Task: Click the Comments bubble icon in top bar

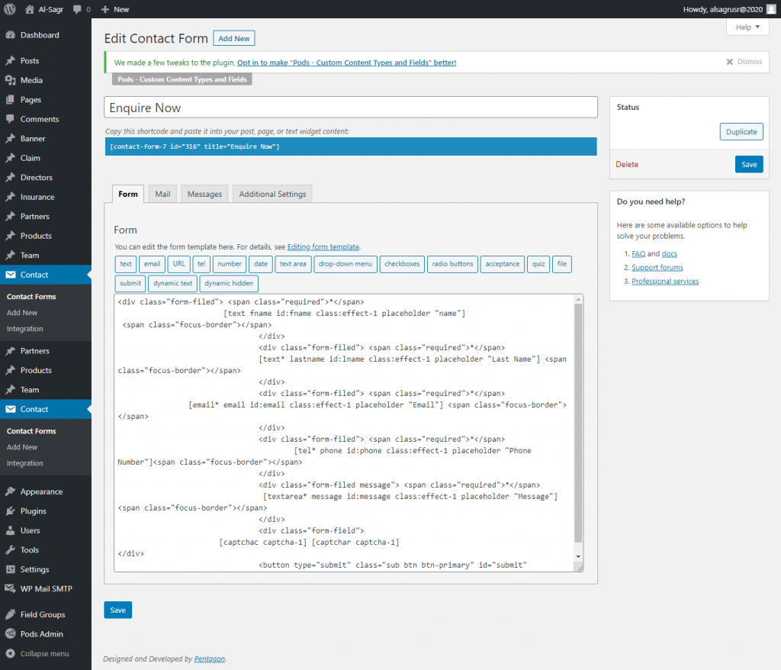Action: pos(77,9)
